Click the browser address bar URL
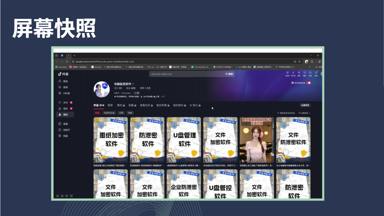This screenshot has height=216, width=384. pos(105,62)
